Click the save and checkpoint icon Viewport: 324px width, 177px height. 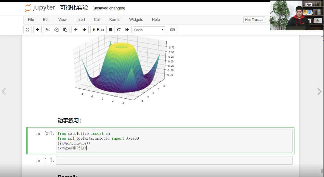[x=27, y=30]
